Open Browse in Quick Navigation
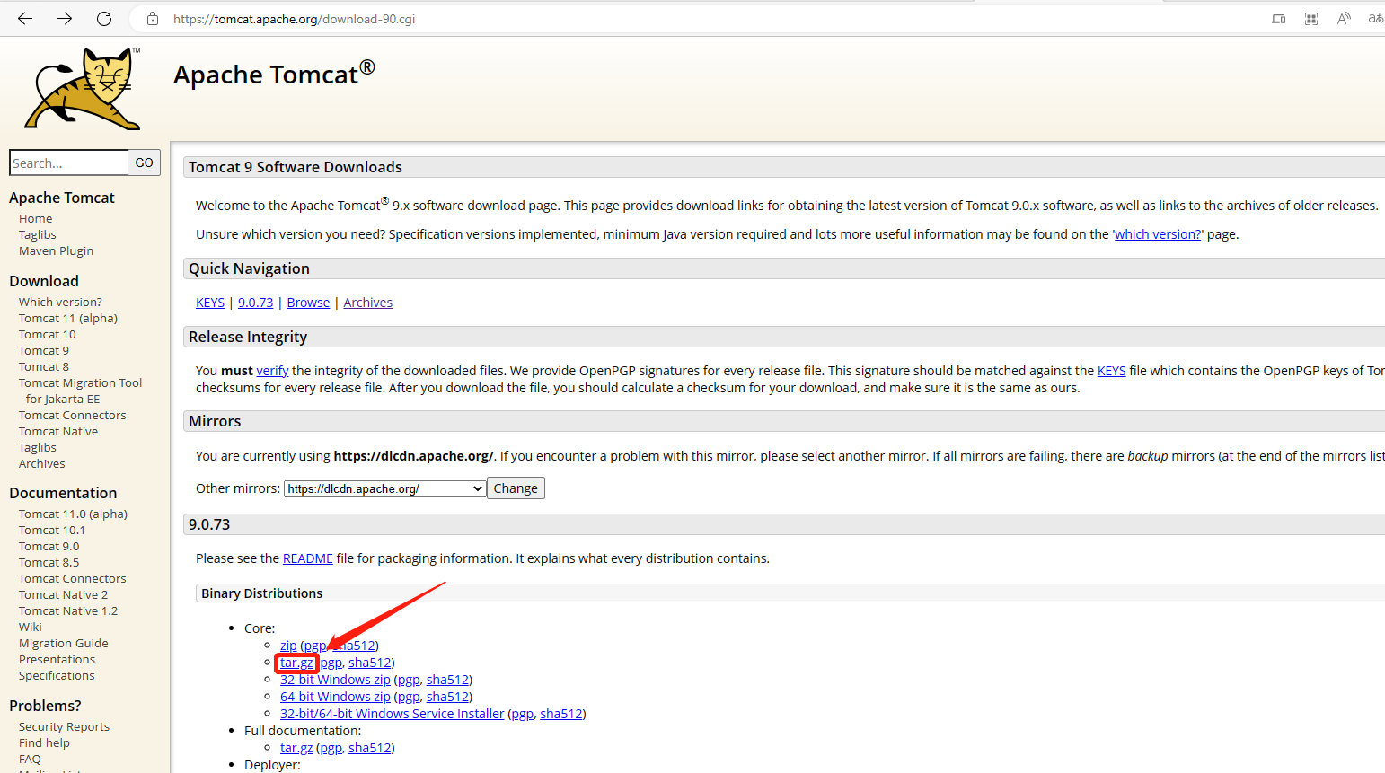Screen dimensions: 1385x773 (x=308, y=303)
